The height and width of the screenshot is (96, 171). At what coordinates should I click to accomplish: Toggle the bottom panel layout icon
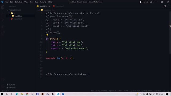point(144,2)
